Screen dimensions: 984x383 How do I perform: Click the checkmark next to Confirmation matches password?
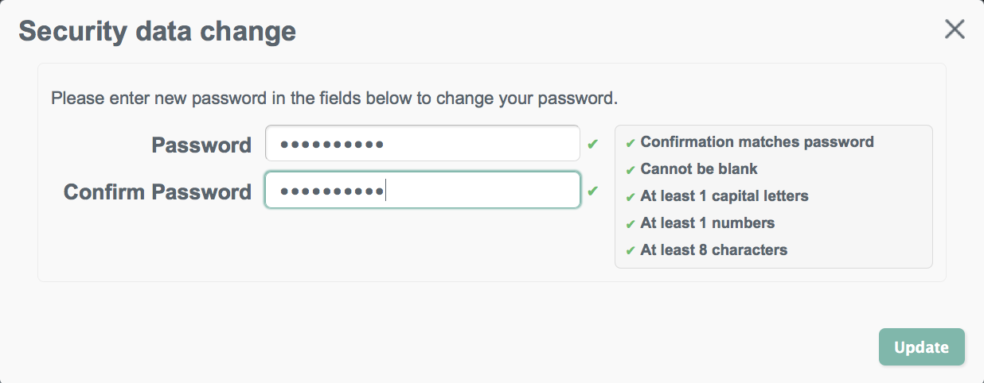(630, 143)
